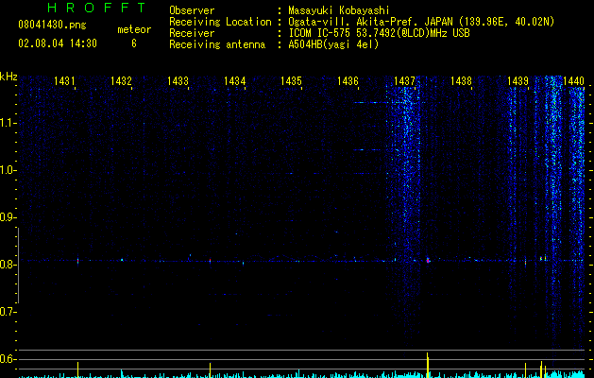The image size is (594, 378).
Task: Click the yellow meteor spike between 1433 and 1434
Action: tap(210, 370)
